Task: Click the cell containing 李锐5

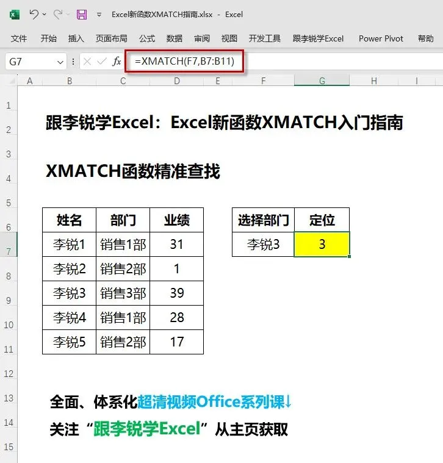Action: coord(70,342)
